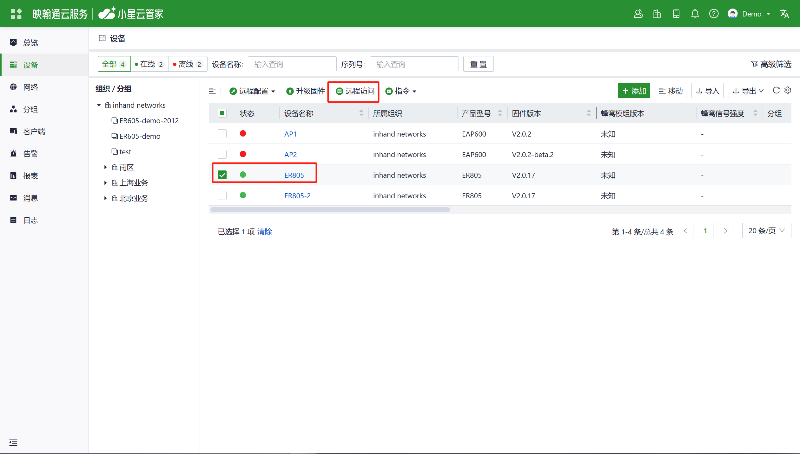Click the refresh icon beside export
This screenshot has height=454, width=800.
point(776,91)
